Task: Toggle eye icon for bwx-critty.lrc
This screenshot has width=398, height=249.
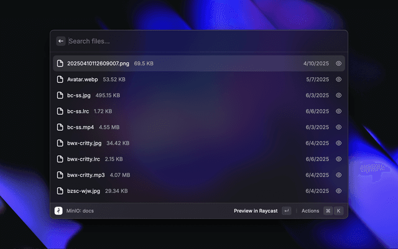Action: coord(339,159)
